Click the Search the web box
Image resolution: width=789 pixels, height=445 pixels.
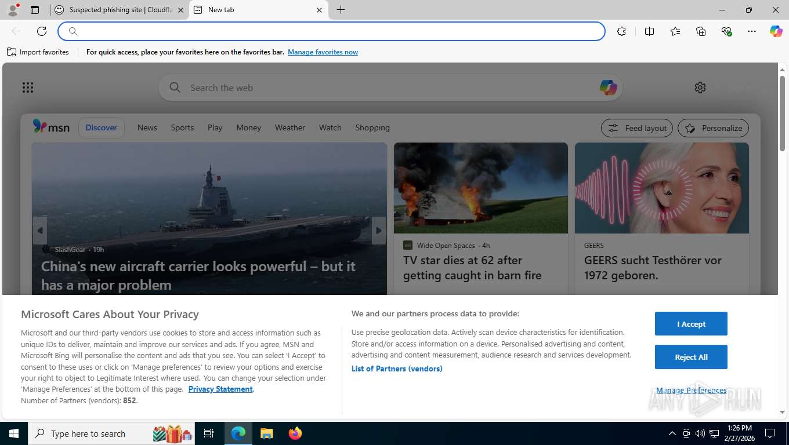pos(390,87)
